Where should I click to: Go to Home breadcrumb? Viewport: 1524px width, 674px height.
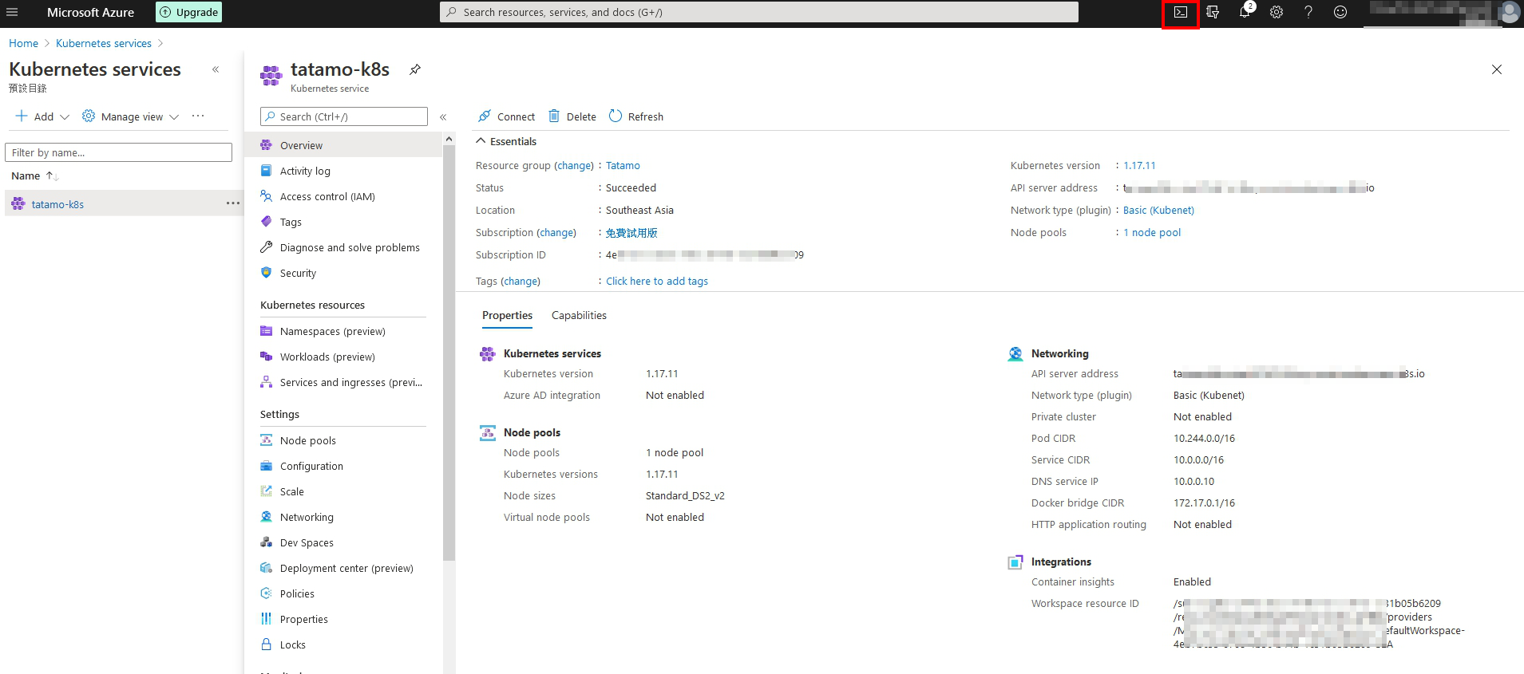[x=23, y=43]
